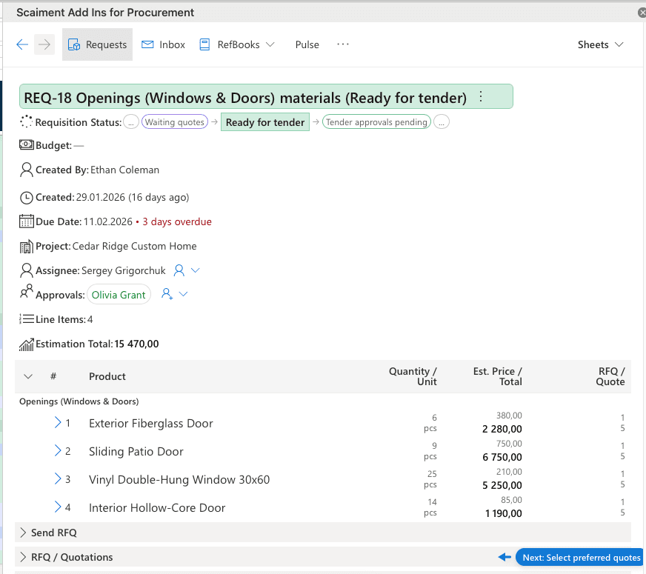Open the RefBooks dropdown menu
This screenshot has height=574, width=646.
pos(237,44)
